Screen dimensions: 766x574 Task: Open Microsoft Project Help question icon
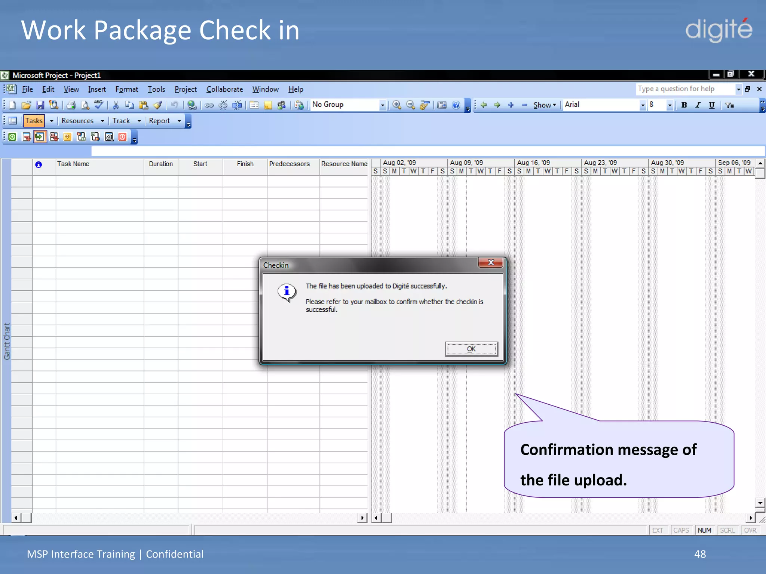pos(456,105)
